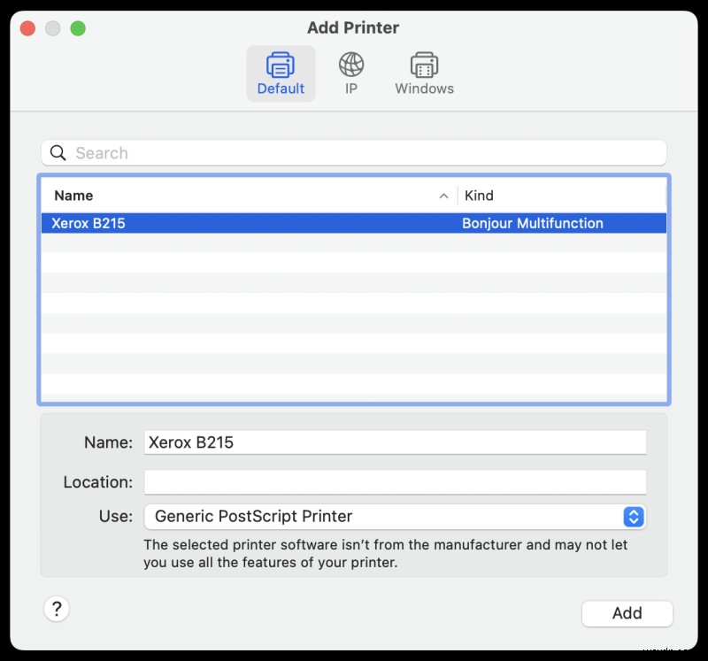Screen dimensions: 708x661
Task: Click the blue up-down arrows on Use popup
Action: [633, 517]
